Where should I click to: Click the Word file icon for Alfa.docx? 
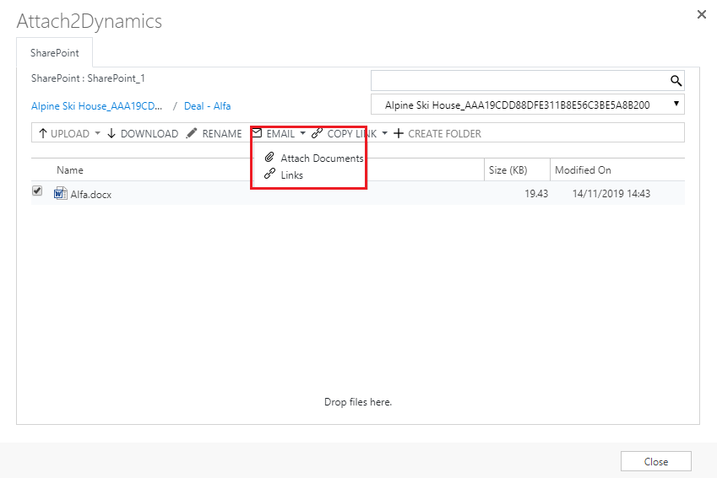pyautogui.click(x=60, y=194)
